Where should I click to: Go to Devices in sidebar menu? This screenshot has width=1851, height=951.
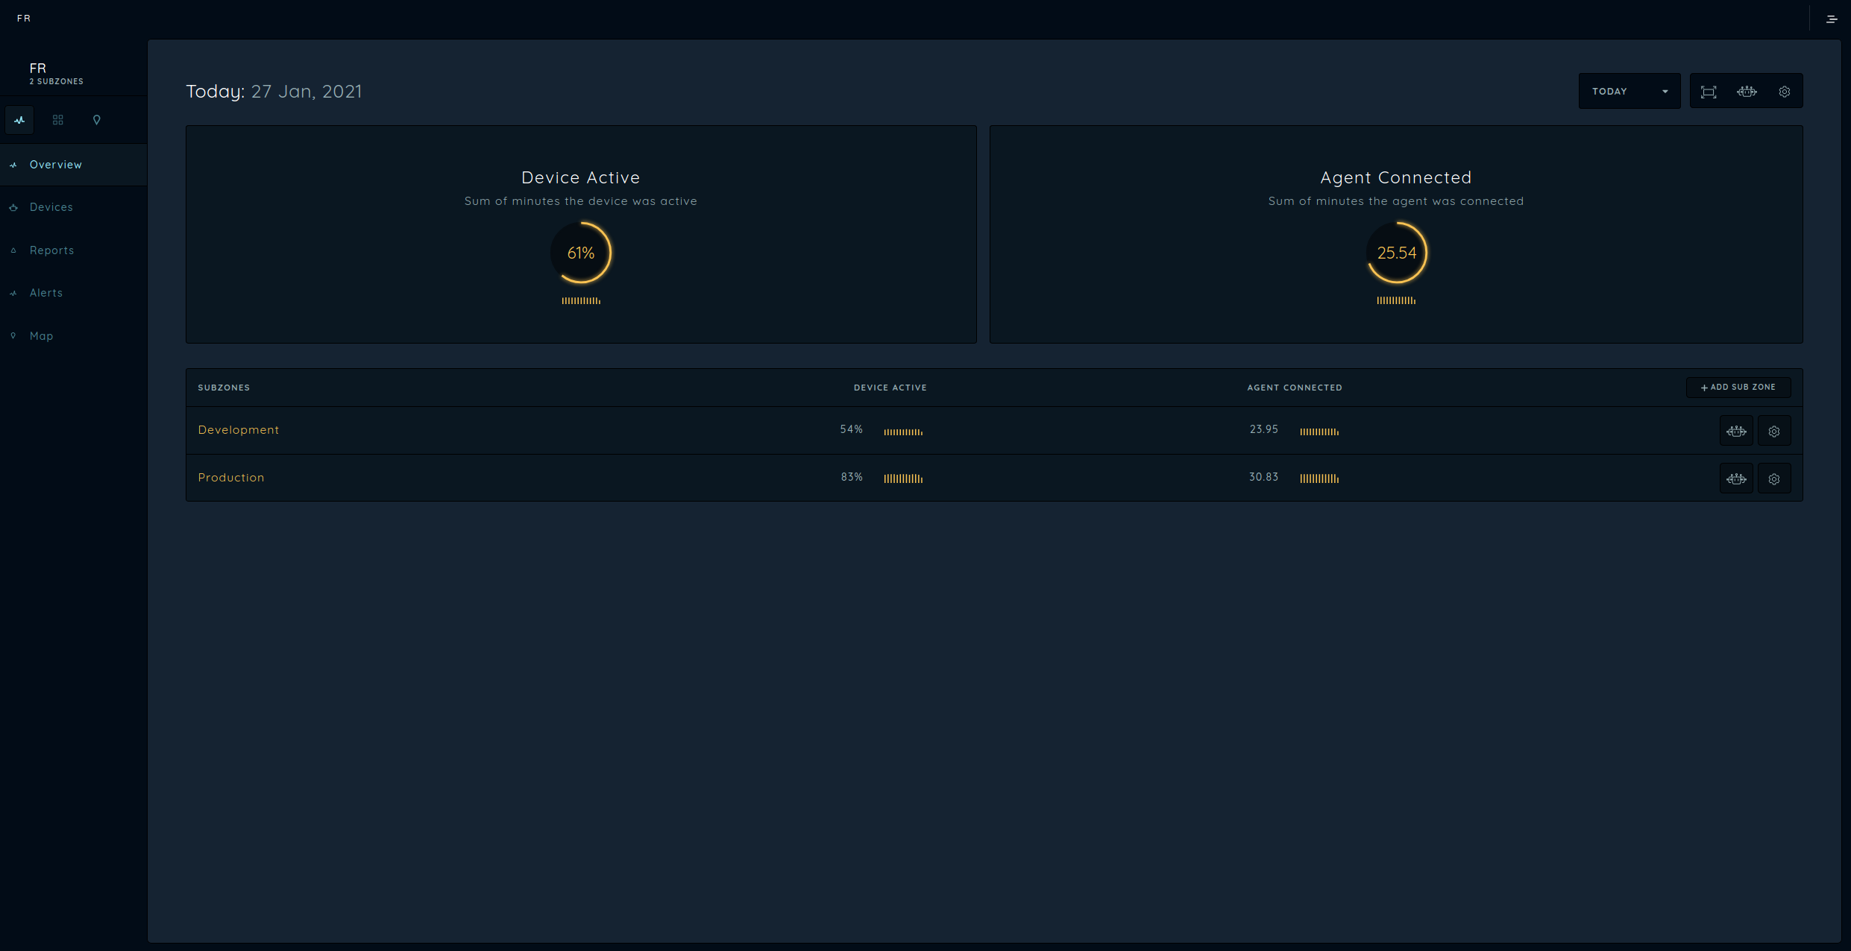[51, 207]
